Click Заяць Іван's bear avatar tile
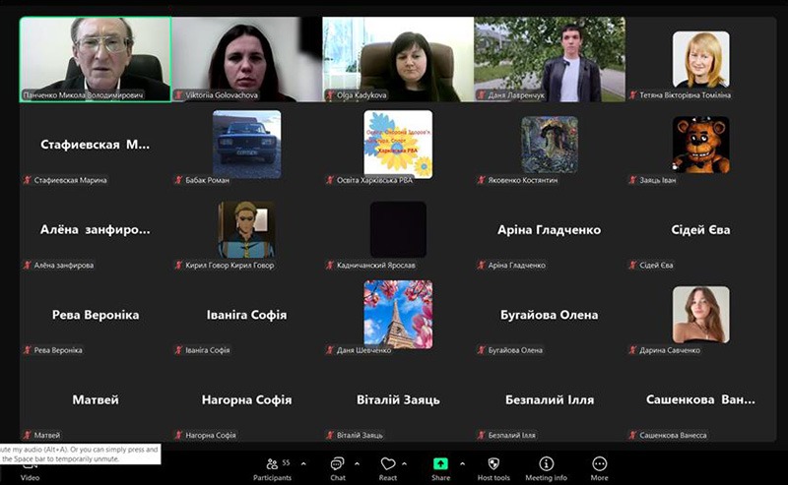The width and height of the screenshot is (788, 485). tap(700, 144)
